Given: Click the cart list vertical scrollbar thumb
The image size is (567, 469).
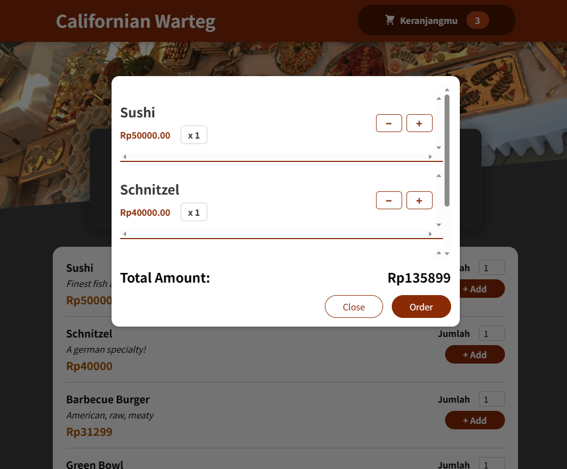Looking at the screenshot, I should [447, 150].
